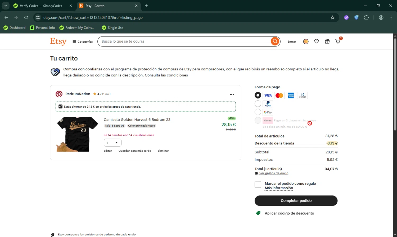Image resolution: width=397 pixels, height=237 pixels.
Task: Open the Extensions puzzle icon
Action: point(366,17)
